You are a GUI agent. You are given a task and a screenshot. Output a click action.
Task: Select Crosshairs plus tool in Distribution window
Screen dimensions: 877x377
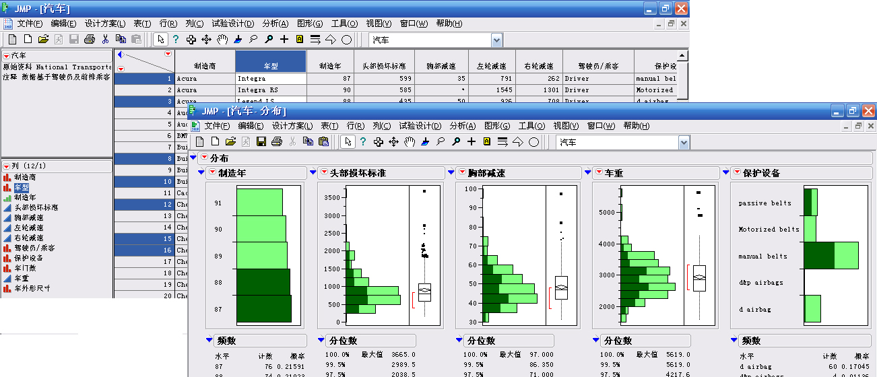[x=472, y=141]
